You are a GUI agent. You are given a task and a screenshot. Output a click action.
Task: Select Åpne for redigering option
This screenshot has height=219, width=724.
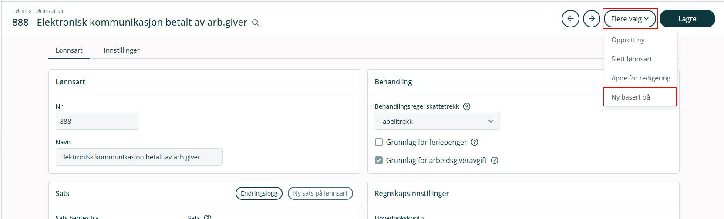[x=640, y=78]
